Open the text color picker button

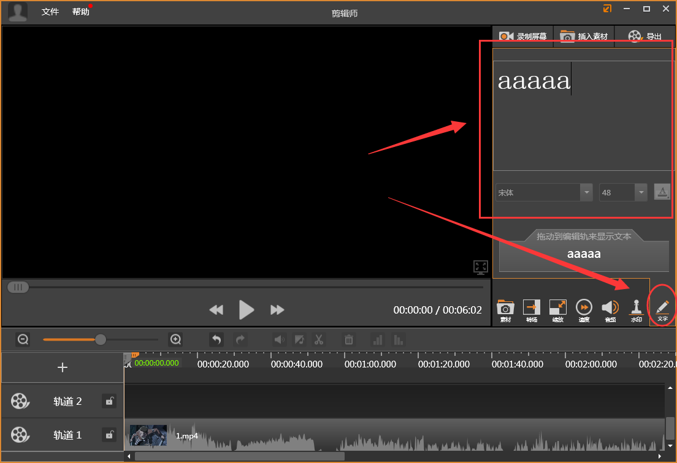pyautogui.click(x=662, y=192)
